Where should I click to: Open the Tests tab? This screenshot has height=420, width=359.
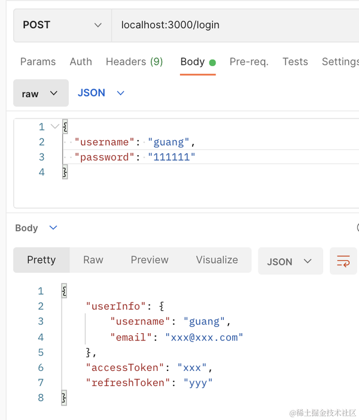pyautogui.click(x=295, y=62)
